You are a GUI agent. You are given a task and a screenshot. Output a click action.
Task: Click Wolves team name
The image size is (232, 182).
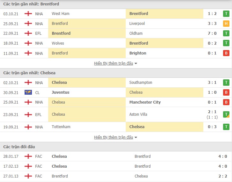pos(58,43)
